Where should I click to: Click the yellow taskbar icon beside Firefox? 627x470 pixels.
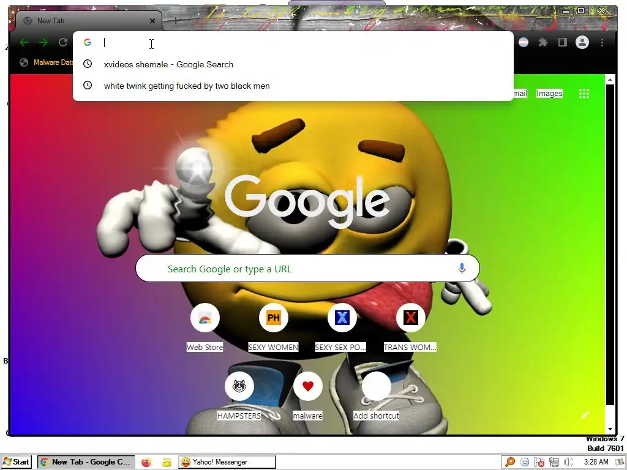tap(167, 462)
